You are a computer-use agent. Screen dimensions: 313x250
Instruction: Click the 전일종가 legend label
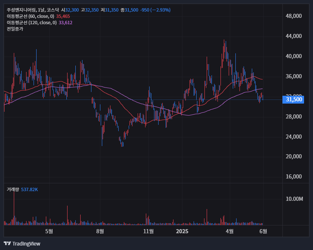[x=15, y=29]
